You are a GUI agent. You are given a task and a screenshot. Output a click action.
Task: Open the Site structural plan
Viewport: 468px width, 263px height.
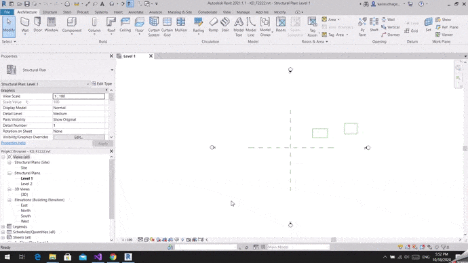tap(24, 167)
